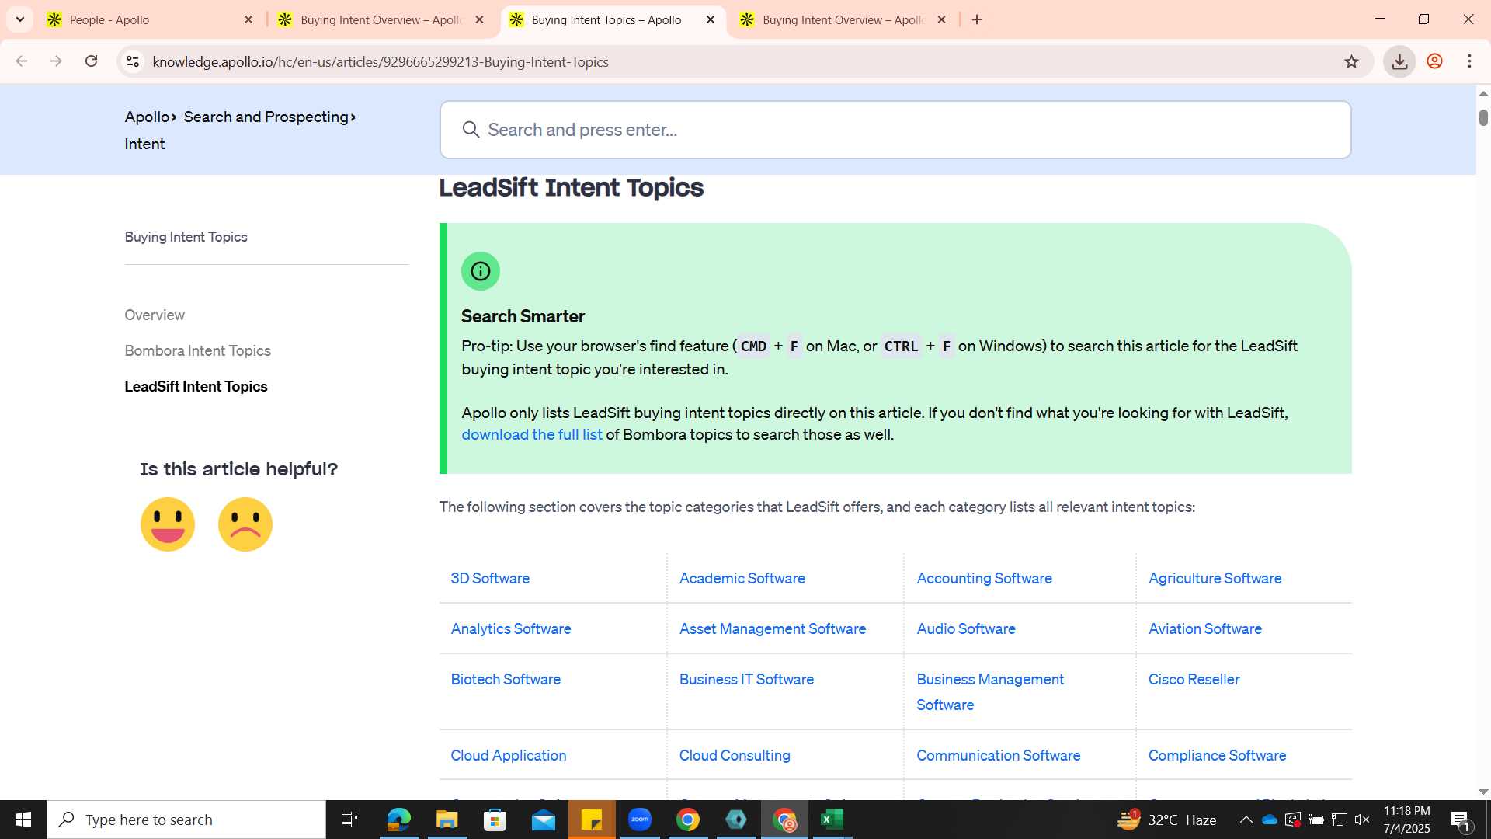This screenshot has width=1491, height=839.
Task: Open the Agriculture Software link
Action: coord(1215,578)
